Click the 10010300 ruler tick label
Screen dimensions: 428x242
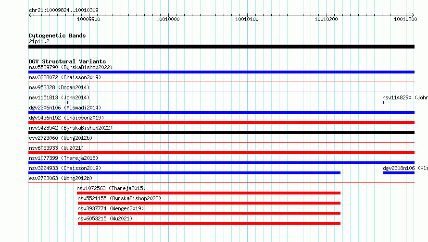coord(405,19)
